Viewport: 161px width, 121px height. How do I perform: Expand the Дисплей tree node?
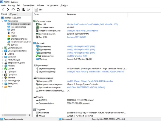click(x=2, y=57)
